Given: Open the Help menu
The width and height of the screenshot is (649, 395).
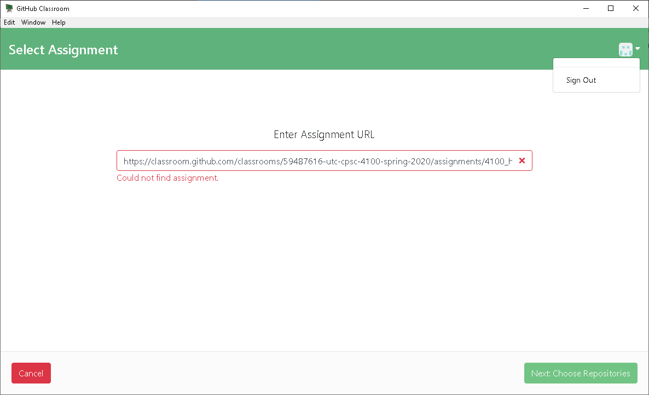Looking at the screenshot, I should [59, 22].
